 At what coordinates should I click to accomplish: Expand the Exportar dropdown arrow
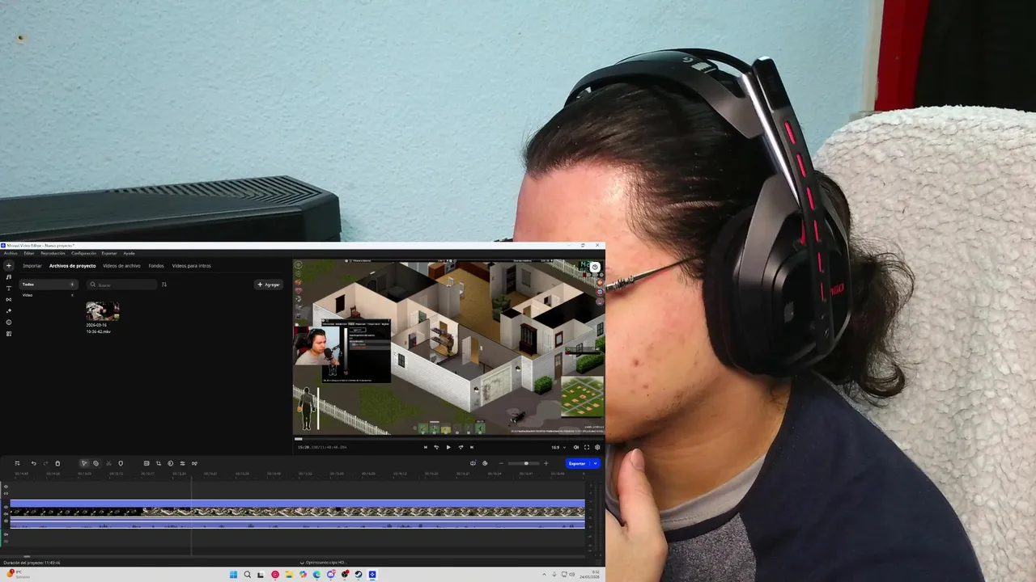pos(595,463)
